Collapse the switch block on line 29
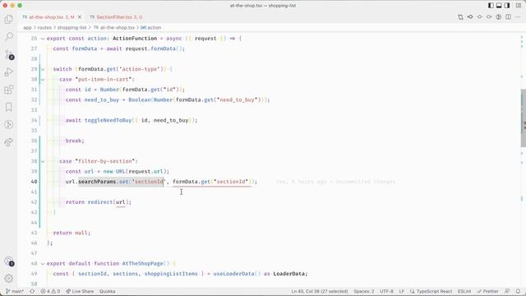Screen dimensions: 526x296 43,69
